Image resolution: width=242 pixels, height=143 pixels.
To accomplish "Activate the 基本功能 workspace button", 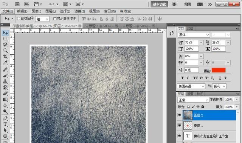I will 159,4.
